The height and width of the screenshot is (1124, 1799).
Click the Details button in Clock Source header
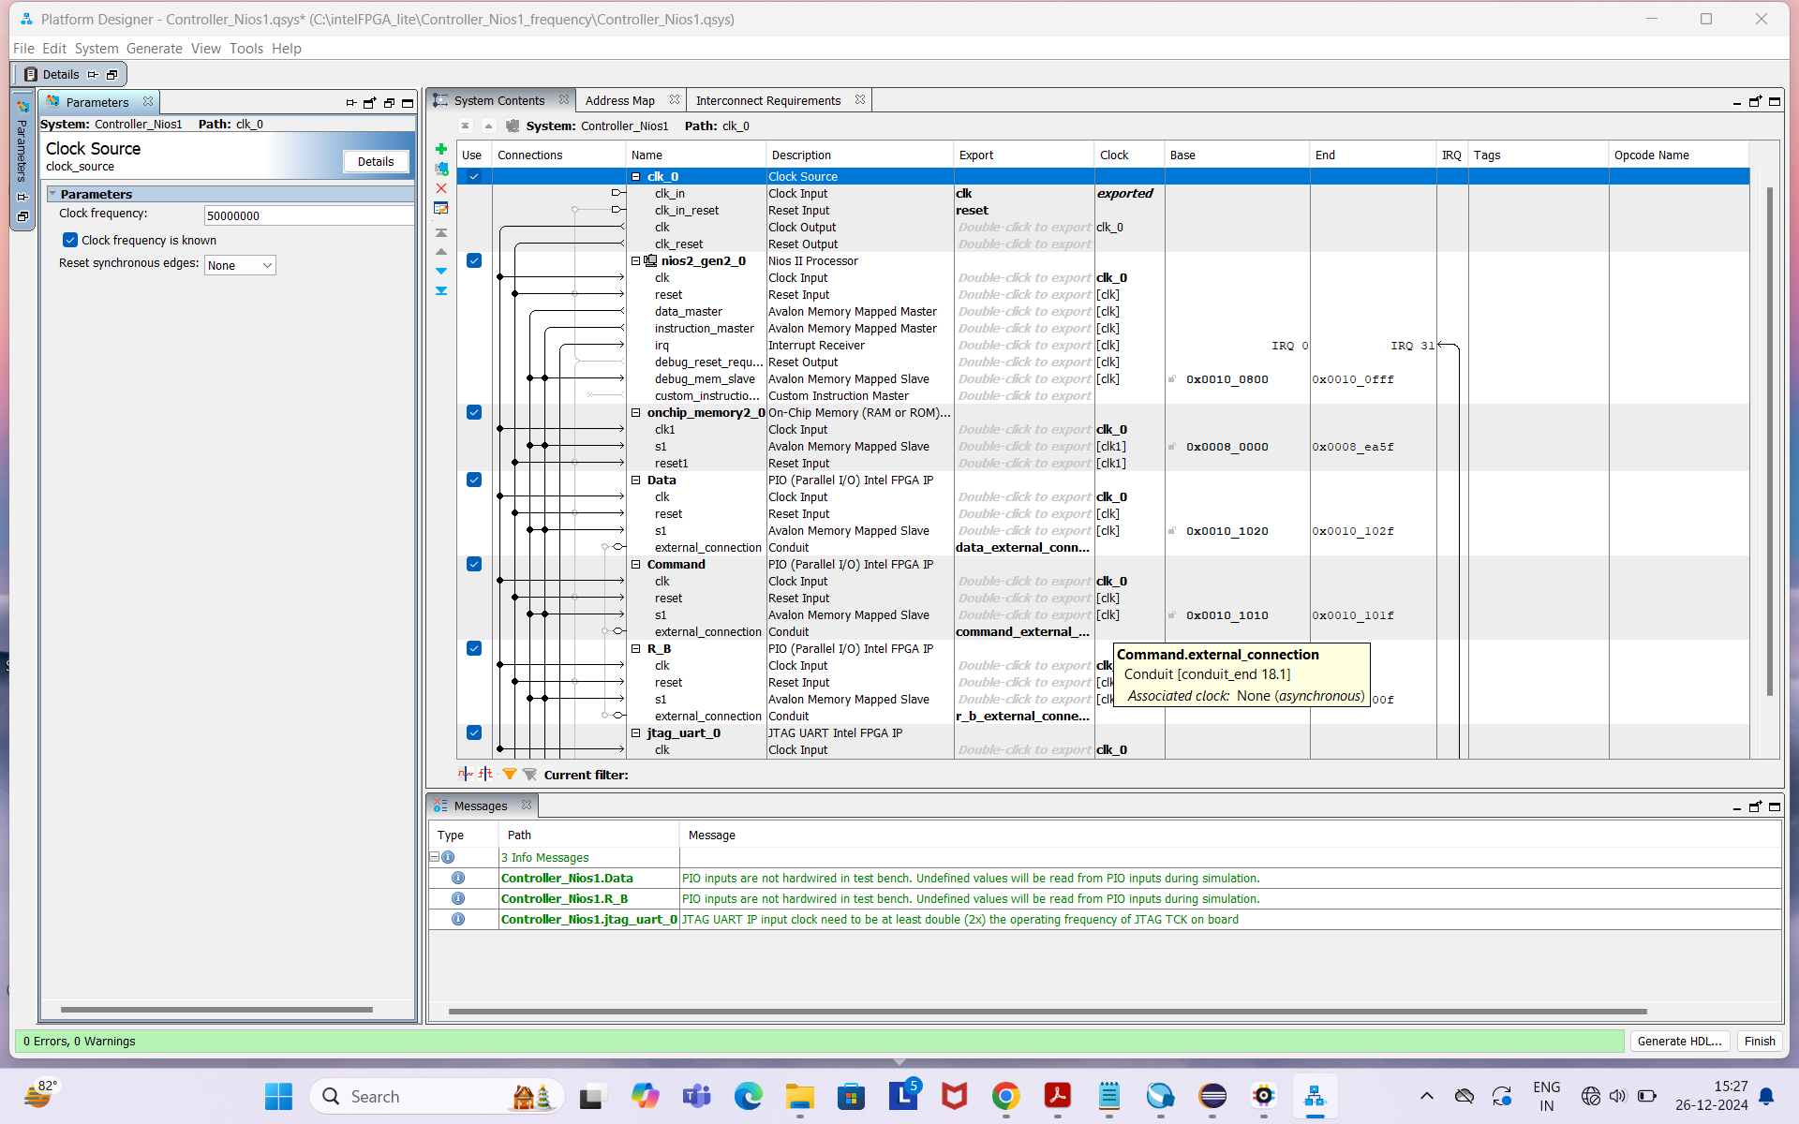(x=376, y=161)
